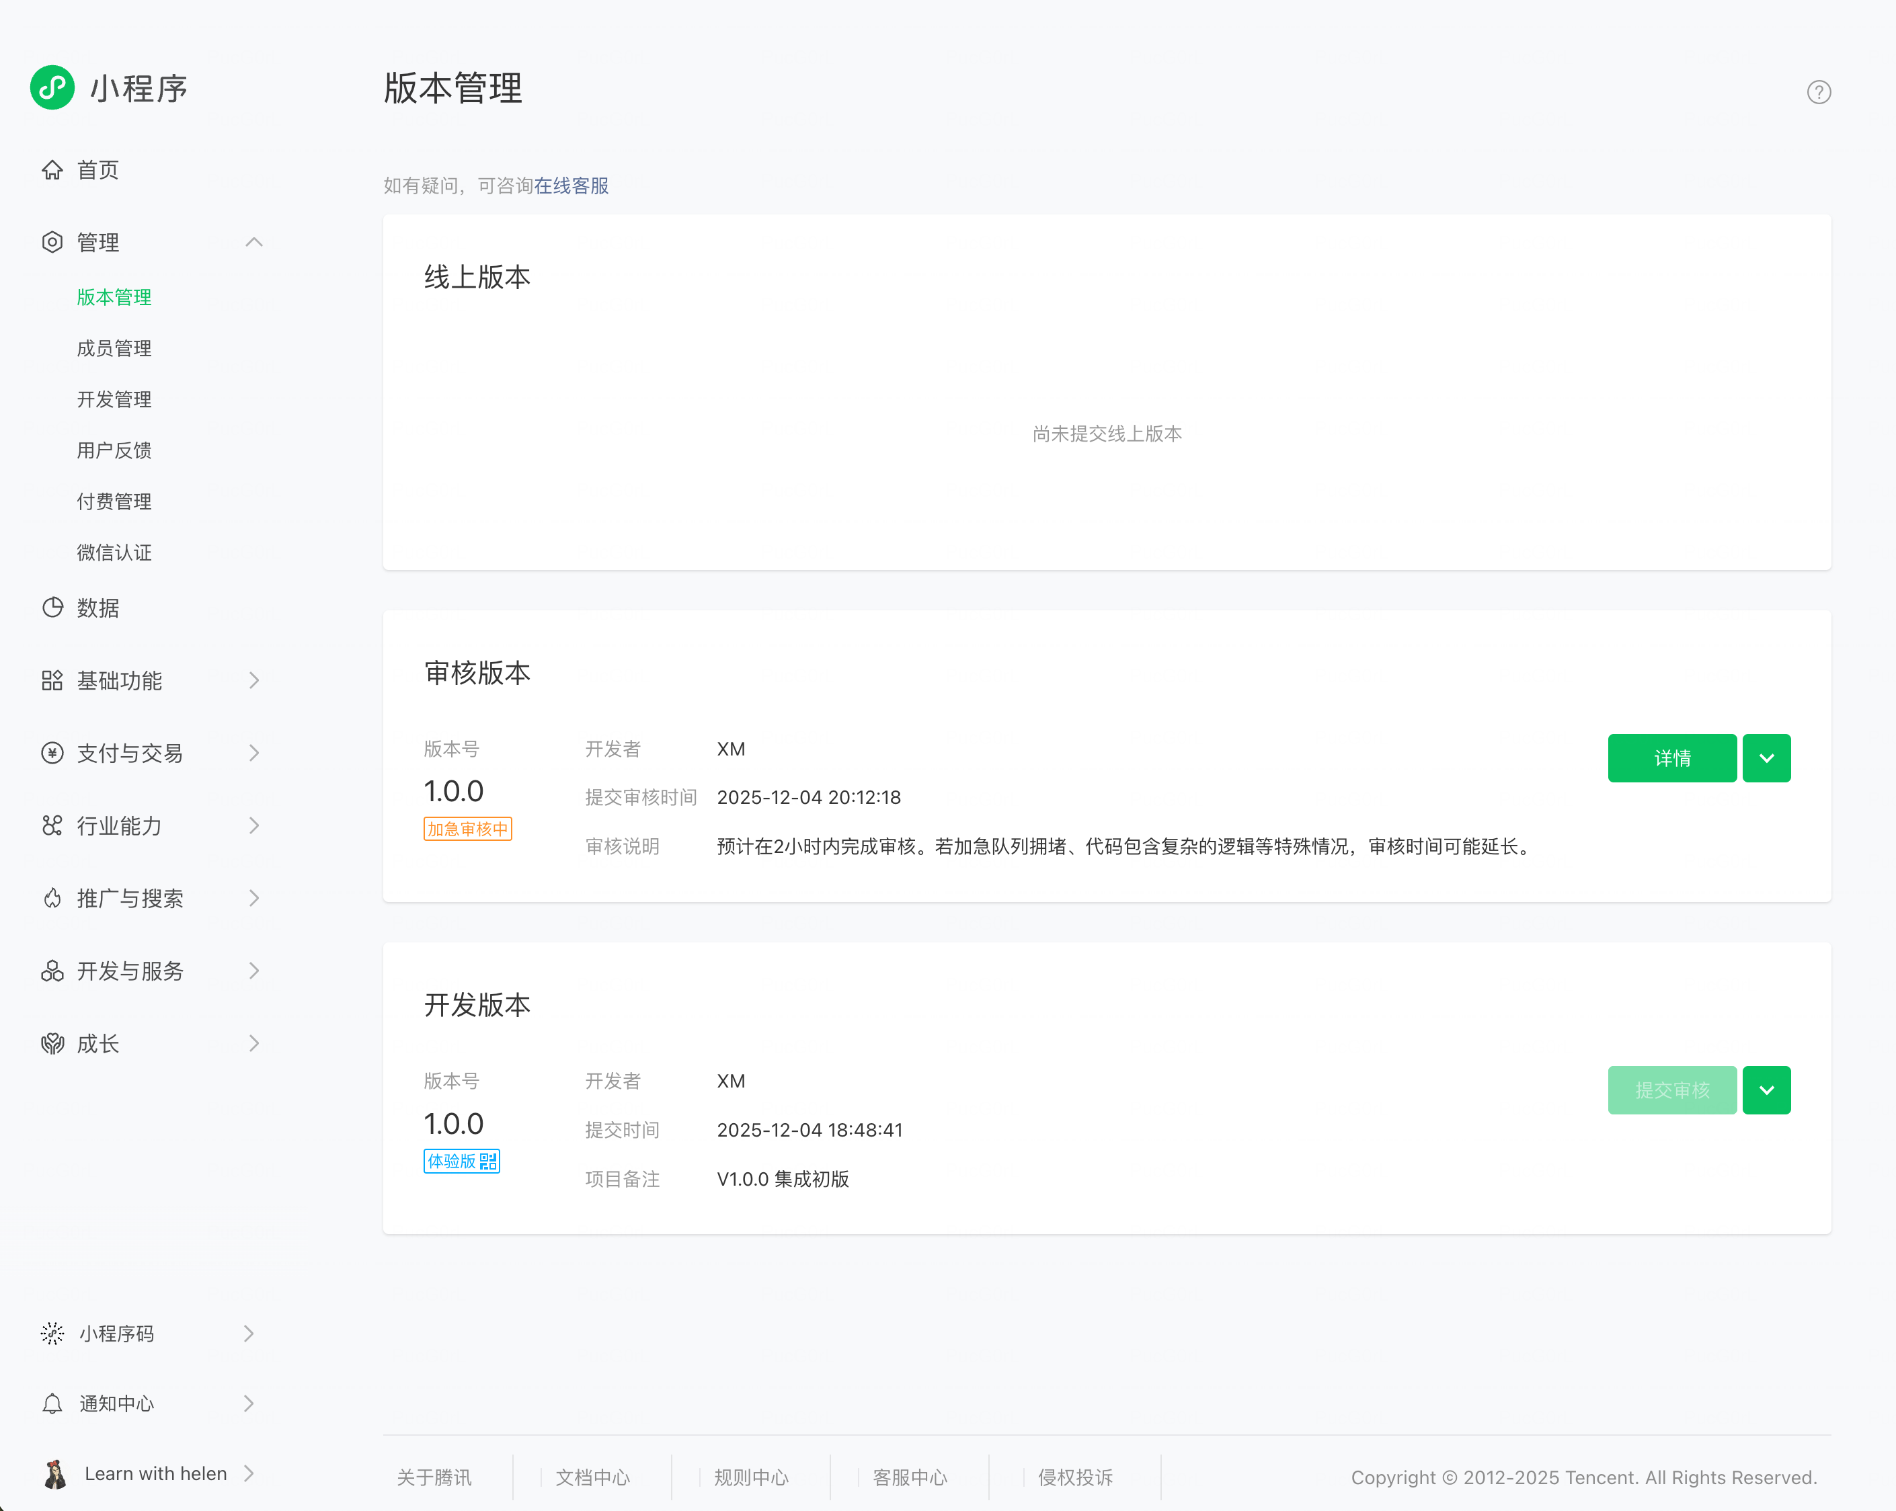Click the 通知中心 bell icon
Viewport: 1896px width, 1511px height.
click(x=52, y=1403)
